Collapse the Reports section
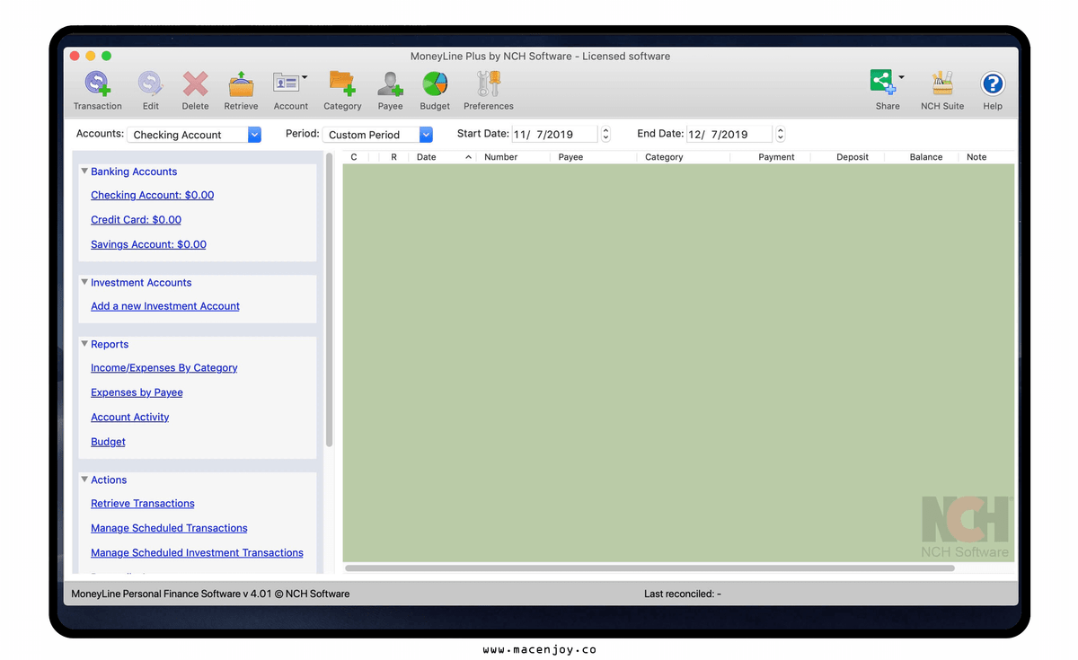The image size is (1078, 660). (84, 345)
